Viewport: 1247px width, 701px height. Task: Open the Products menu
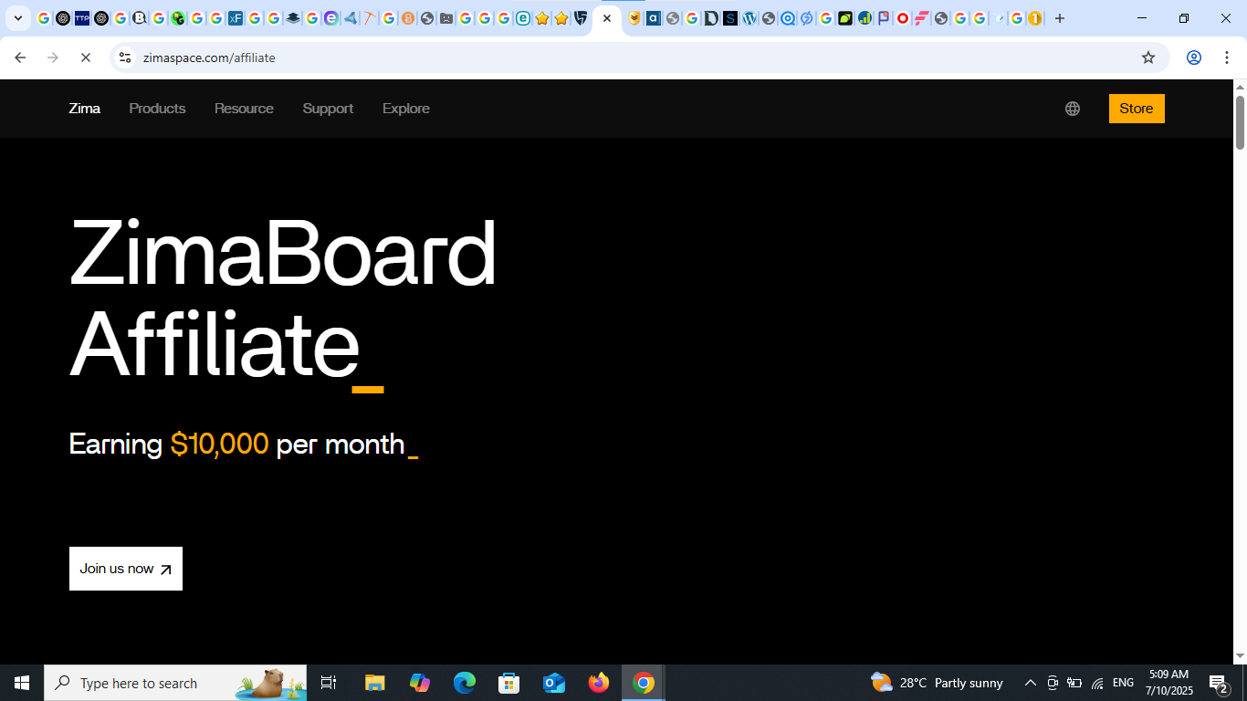(x=157, y=109)
